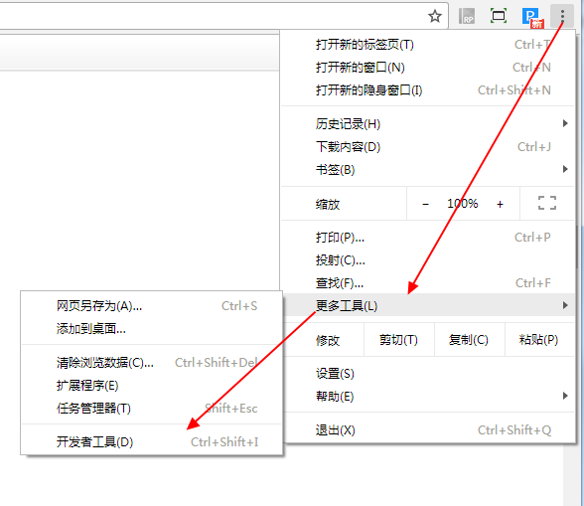Click the 复制(C) button
This screenshot has width=584, height=506.
pyautogui.click(x=469, y=340)
